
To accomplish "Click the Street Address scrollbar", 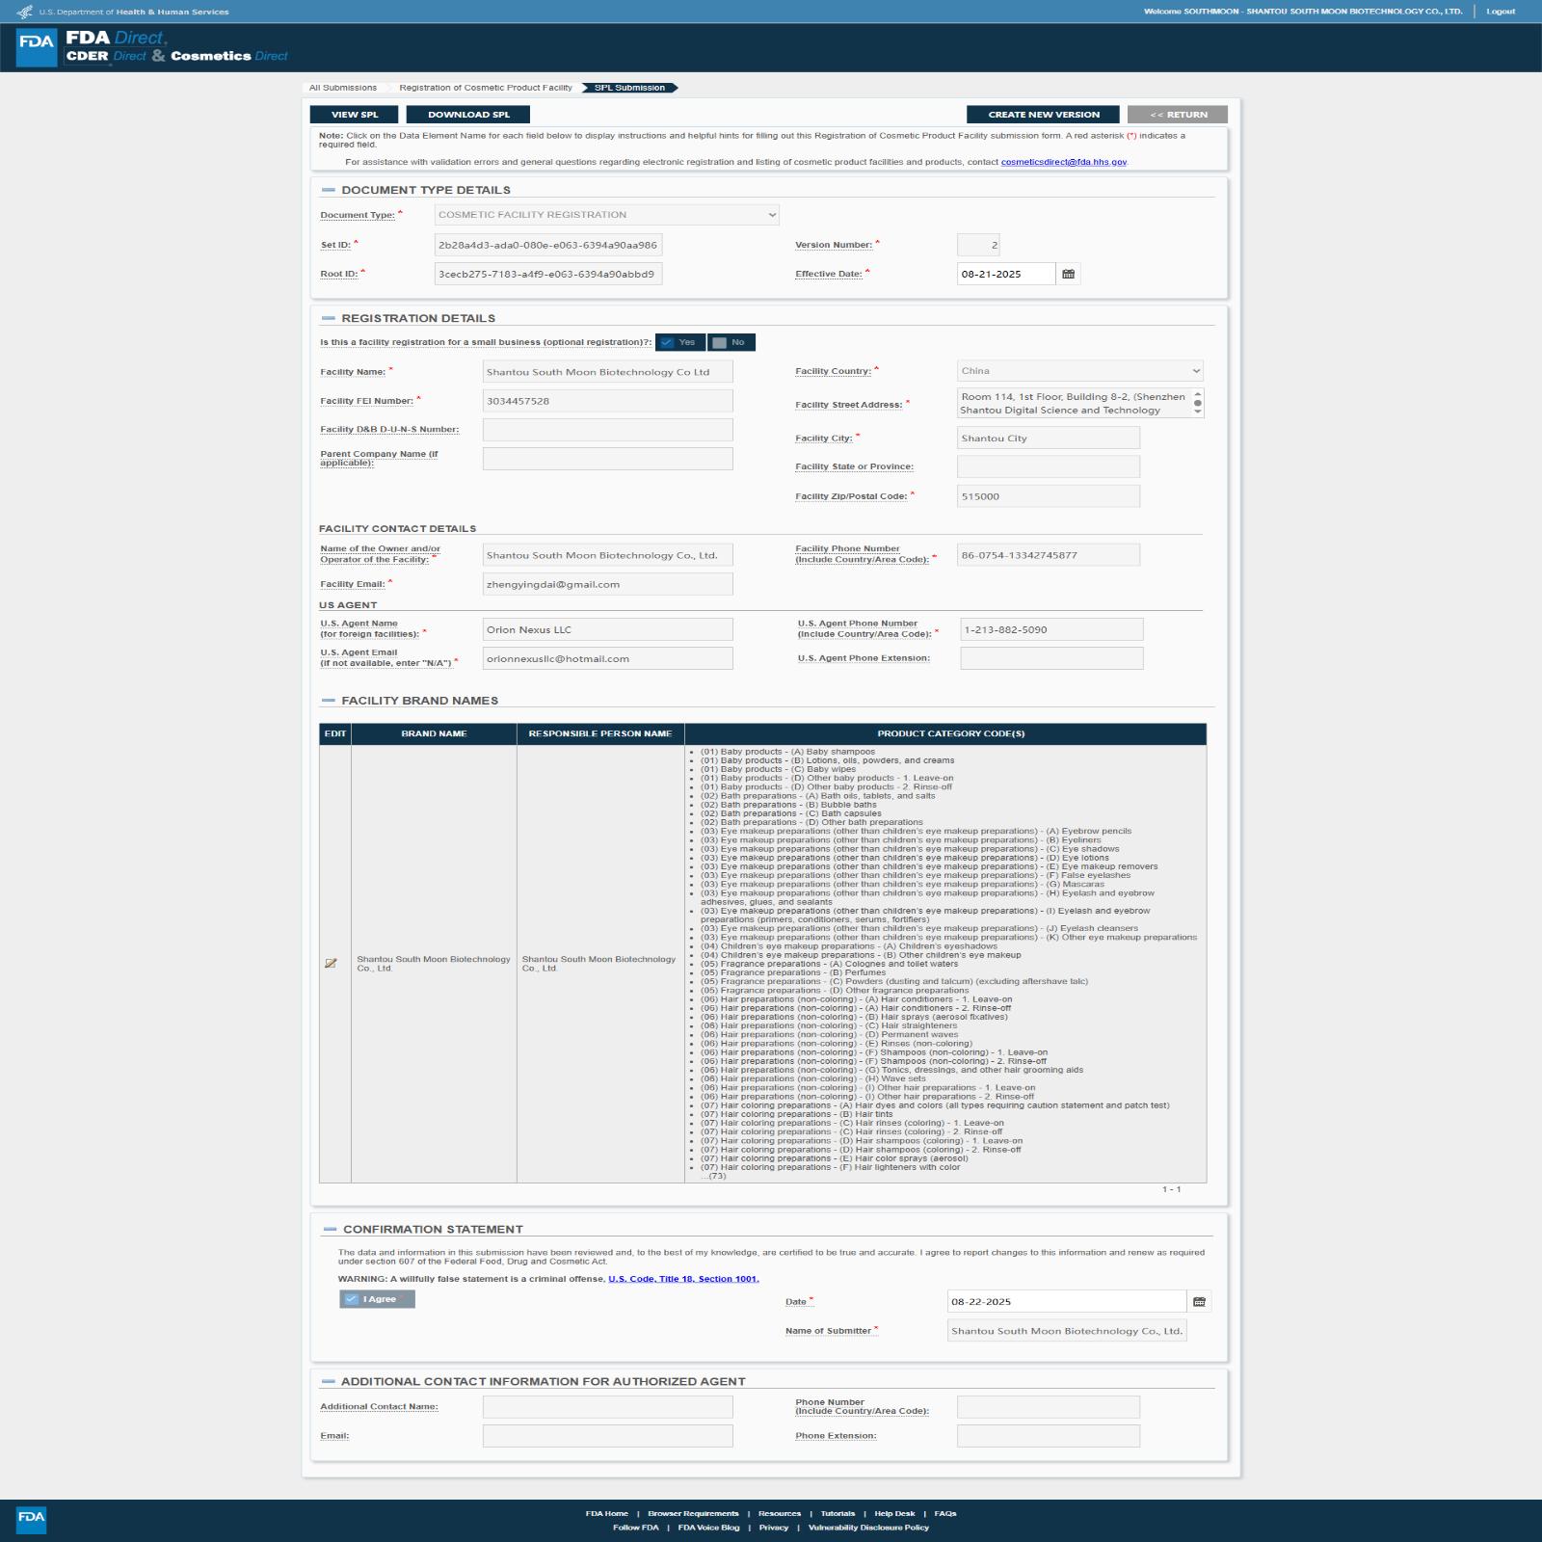I will [1198, 403].
